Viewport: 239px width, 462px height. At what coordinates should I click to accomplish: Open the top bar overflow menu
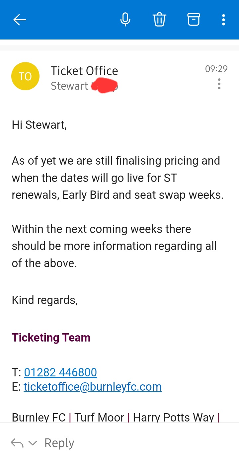pos(223,20)
